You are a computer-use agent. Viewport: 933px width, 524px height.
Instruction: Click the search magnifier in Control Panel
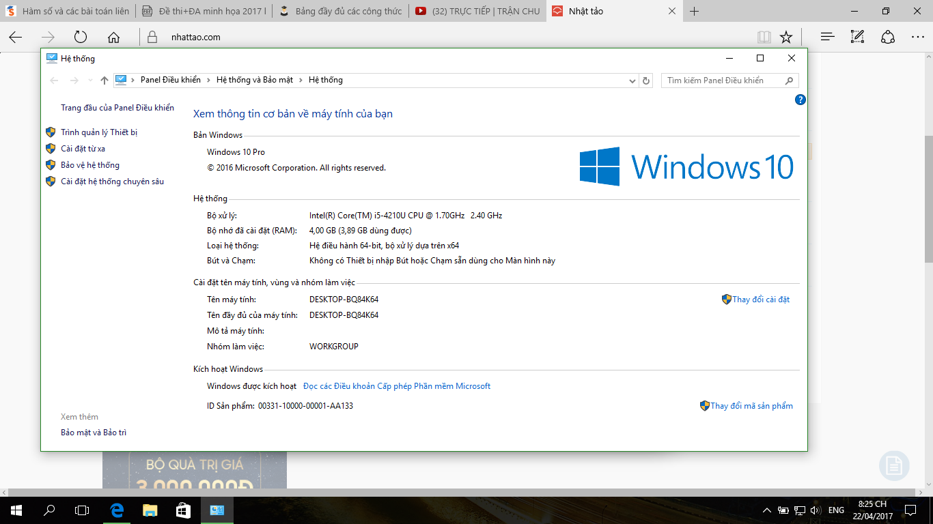[790, 81]
